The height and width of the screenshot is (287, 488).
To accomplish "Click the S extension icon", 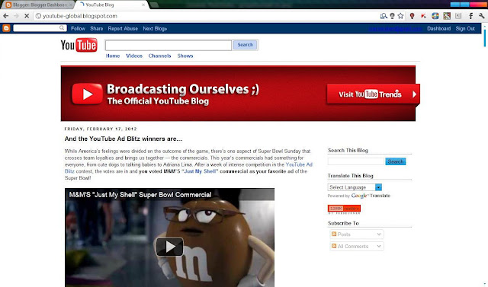I will 447,16.
